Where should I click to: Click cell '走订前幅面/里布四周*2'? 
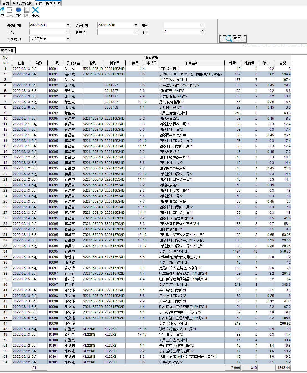coord(191,346)
